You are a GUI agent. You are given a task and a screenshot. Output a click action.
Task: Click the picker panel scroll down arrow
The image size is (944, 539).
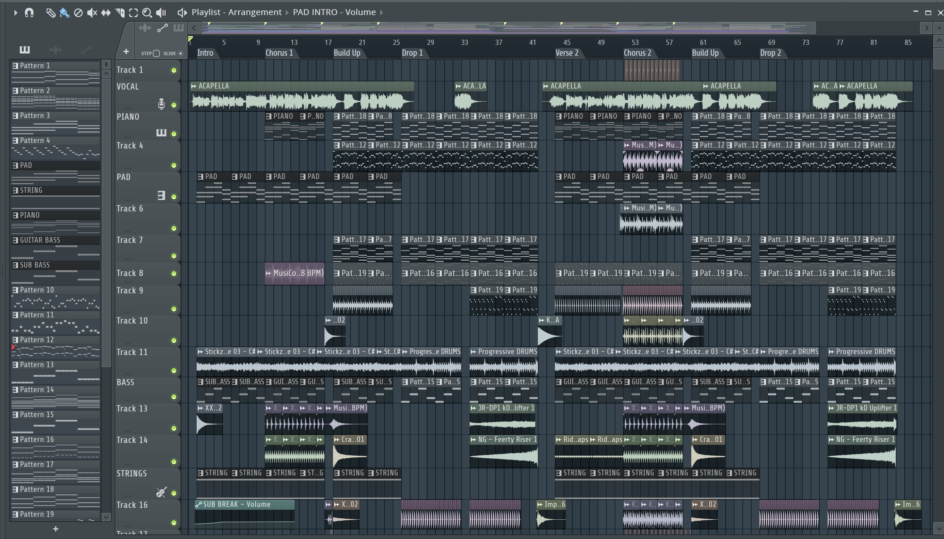(x=106, y=517)
